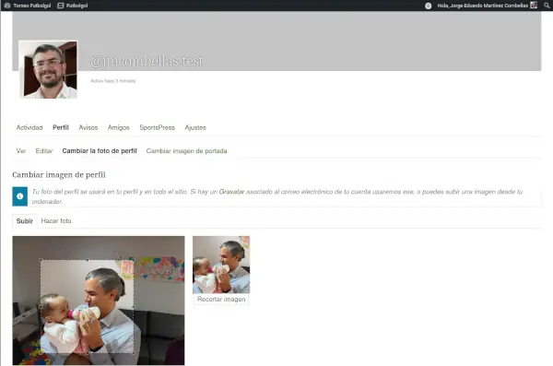Go to the SportsPress tab

click(x=157, y=127)
